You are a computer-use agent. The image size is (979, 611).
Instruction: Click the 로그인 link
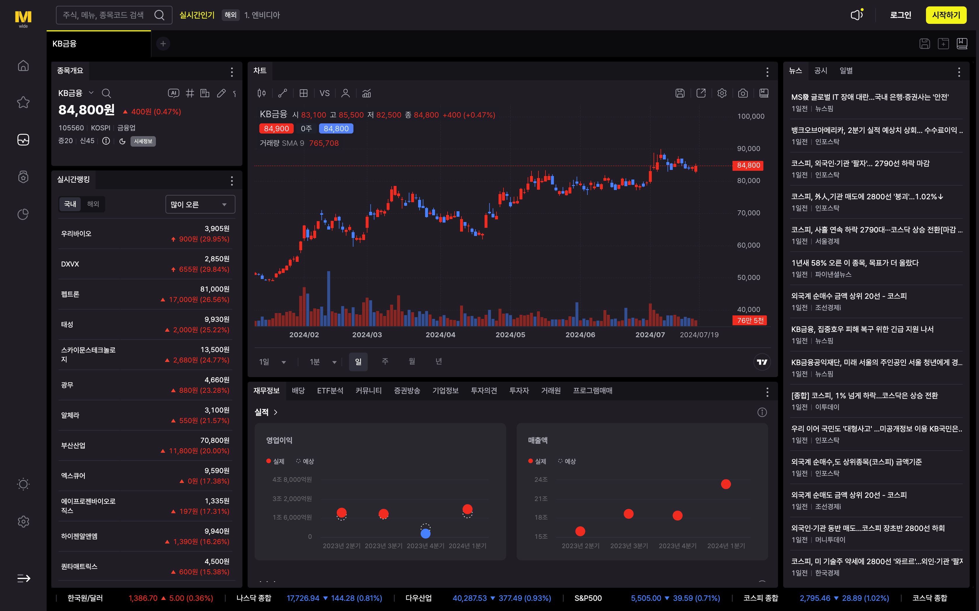click(901, 15)
